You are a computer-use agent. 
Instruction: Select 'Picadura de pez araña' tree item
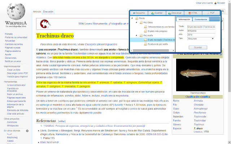tap(158, 44)
